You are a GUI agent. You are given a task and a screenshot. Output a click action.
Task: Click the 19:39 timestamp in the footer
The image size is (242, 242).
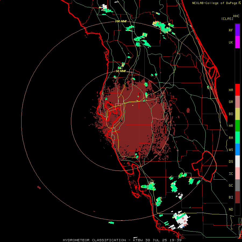click(176, 240)
